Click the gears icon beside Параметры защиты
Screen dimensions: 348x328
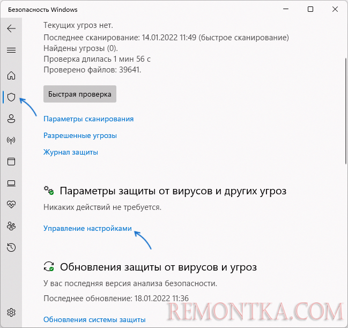point(49,191)
